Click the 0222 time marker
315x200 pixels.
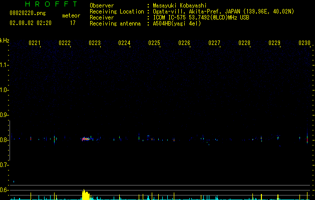[x=65, y=43]
